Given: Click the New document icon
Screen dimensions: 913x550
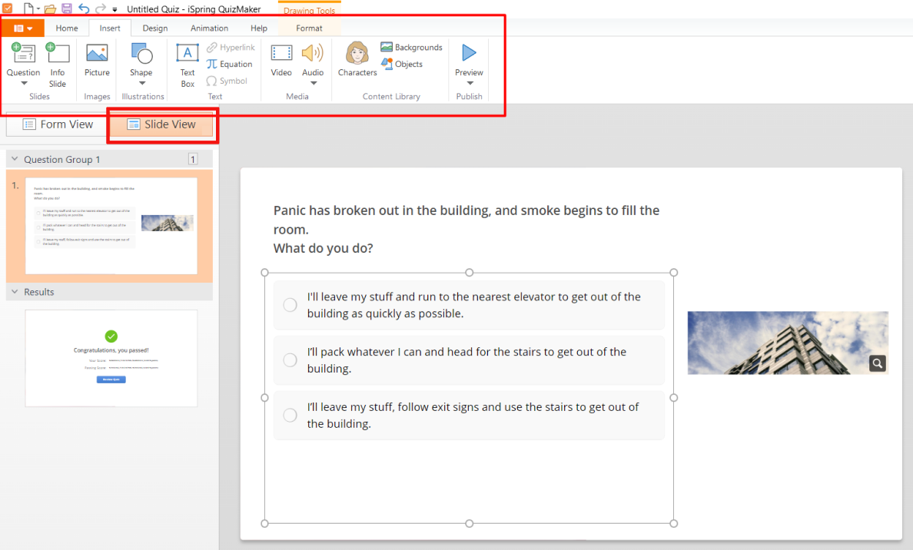Looking at the screenshot, I should (28, 8).
